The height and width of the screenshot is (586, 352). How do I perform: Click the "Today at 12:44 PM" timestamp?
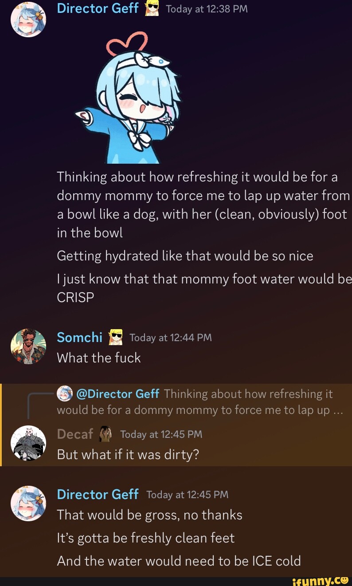click(170, 338)
